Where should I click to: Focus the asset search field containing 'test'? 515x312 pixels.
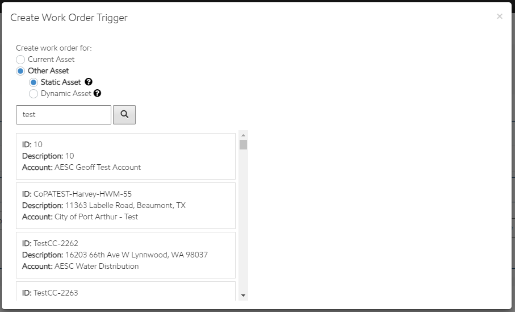tap(64, 114)
